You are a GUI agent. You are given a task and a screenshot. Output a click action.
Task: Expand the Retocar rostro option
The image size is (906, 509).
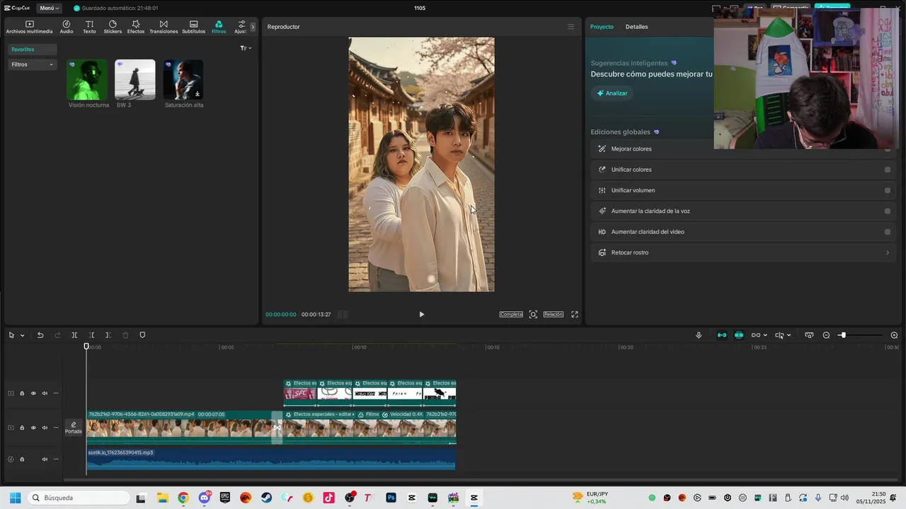(888, 252)
